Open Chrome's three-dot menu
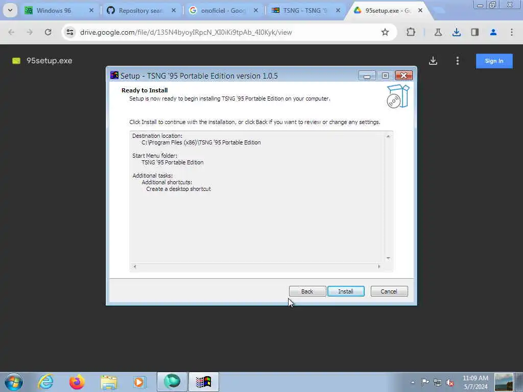The image size is (523, 392). coord(512,32)
